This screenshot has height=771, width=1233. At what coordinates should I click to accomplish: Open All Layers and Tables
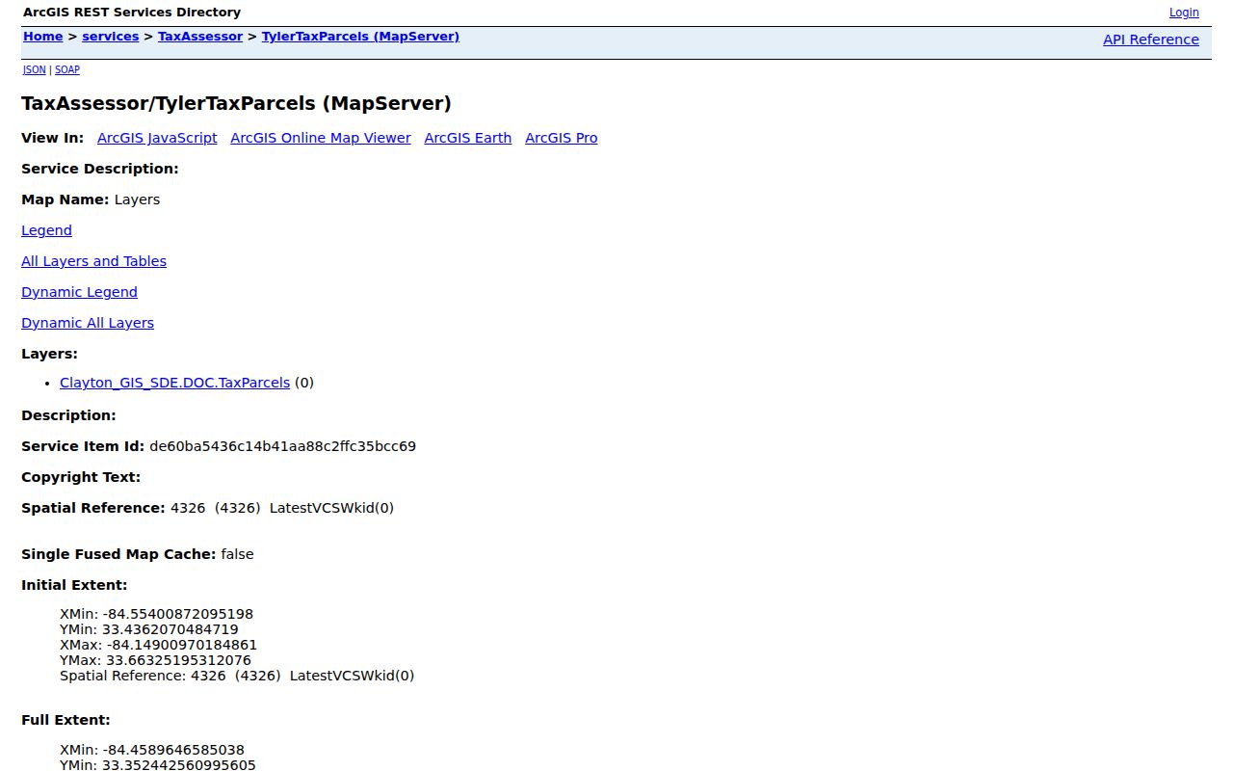pyautogui.click(x=93, y=261)
